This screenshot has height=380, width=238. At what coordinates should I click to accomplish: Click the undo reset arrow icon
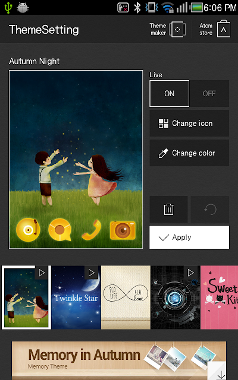(x=210, y=209)
